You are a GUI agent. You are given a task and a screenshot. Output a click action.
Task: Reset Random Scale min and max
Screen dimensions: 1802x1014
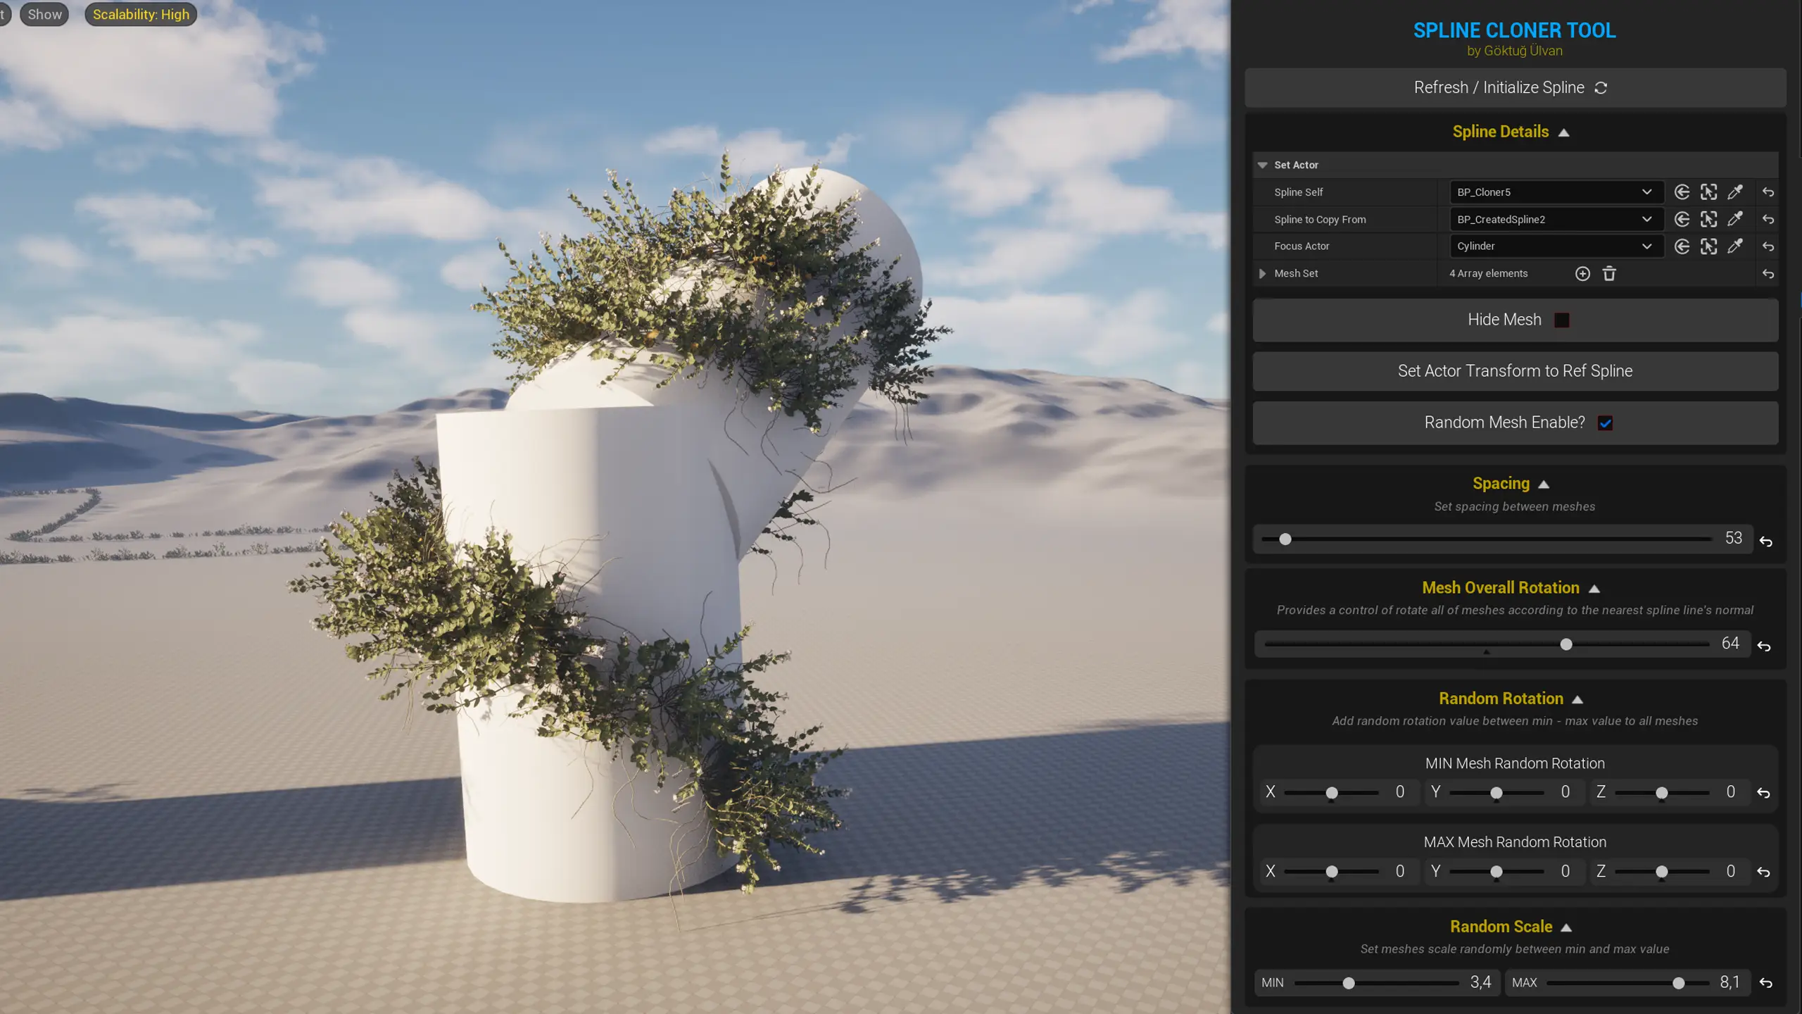[1765, 983]
